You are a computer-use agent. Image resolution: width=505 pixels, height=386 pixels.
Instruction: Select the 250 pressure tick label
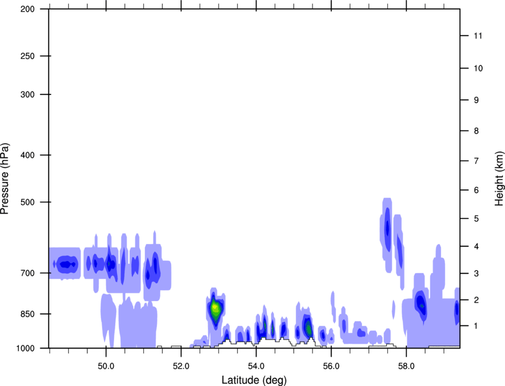(28, 56)
